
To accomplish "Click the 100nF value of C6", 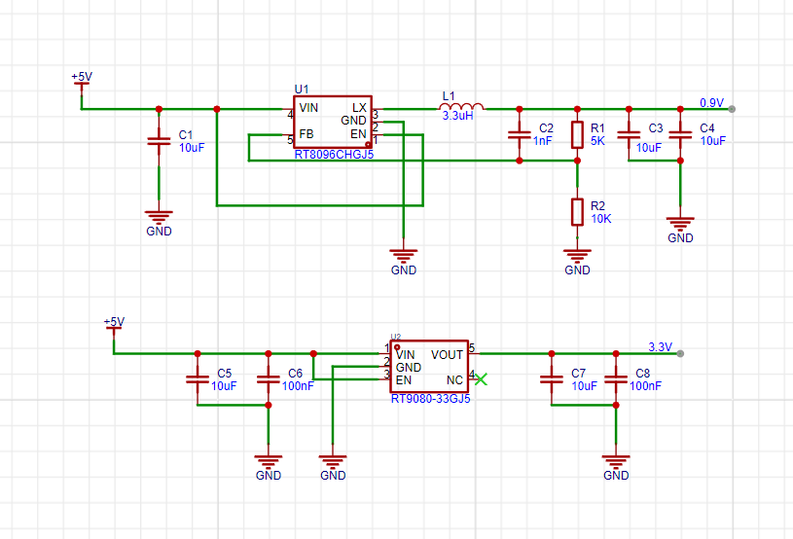I will (298, 386).
